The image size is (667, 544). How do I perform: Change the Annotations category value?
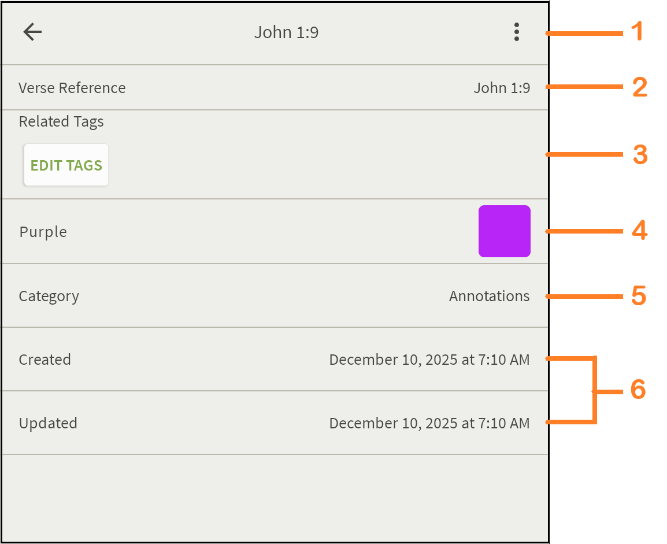click(x=489, y=296)
